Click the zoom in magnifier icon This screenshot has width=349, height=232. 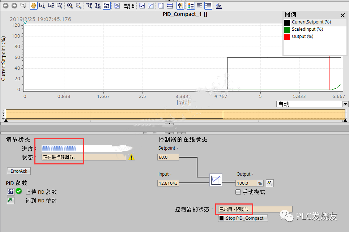click(70, 5)
